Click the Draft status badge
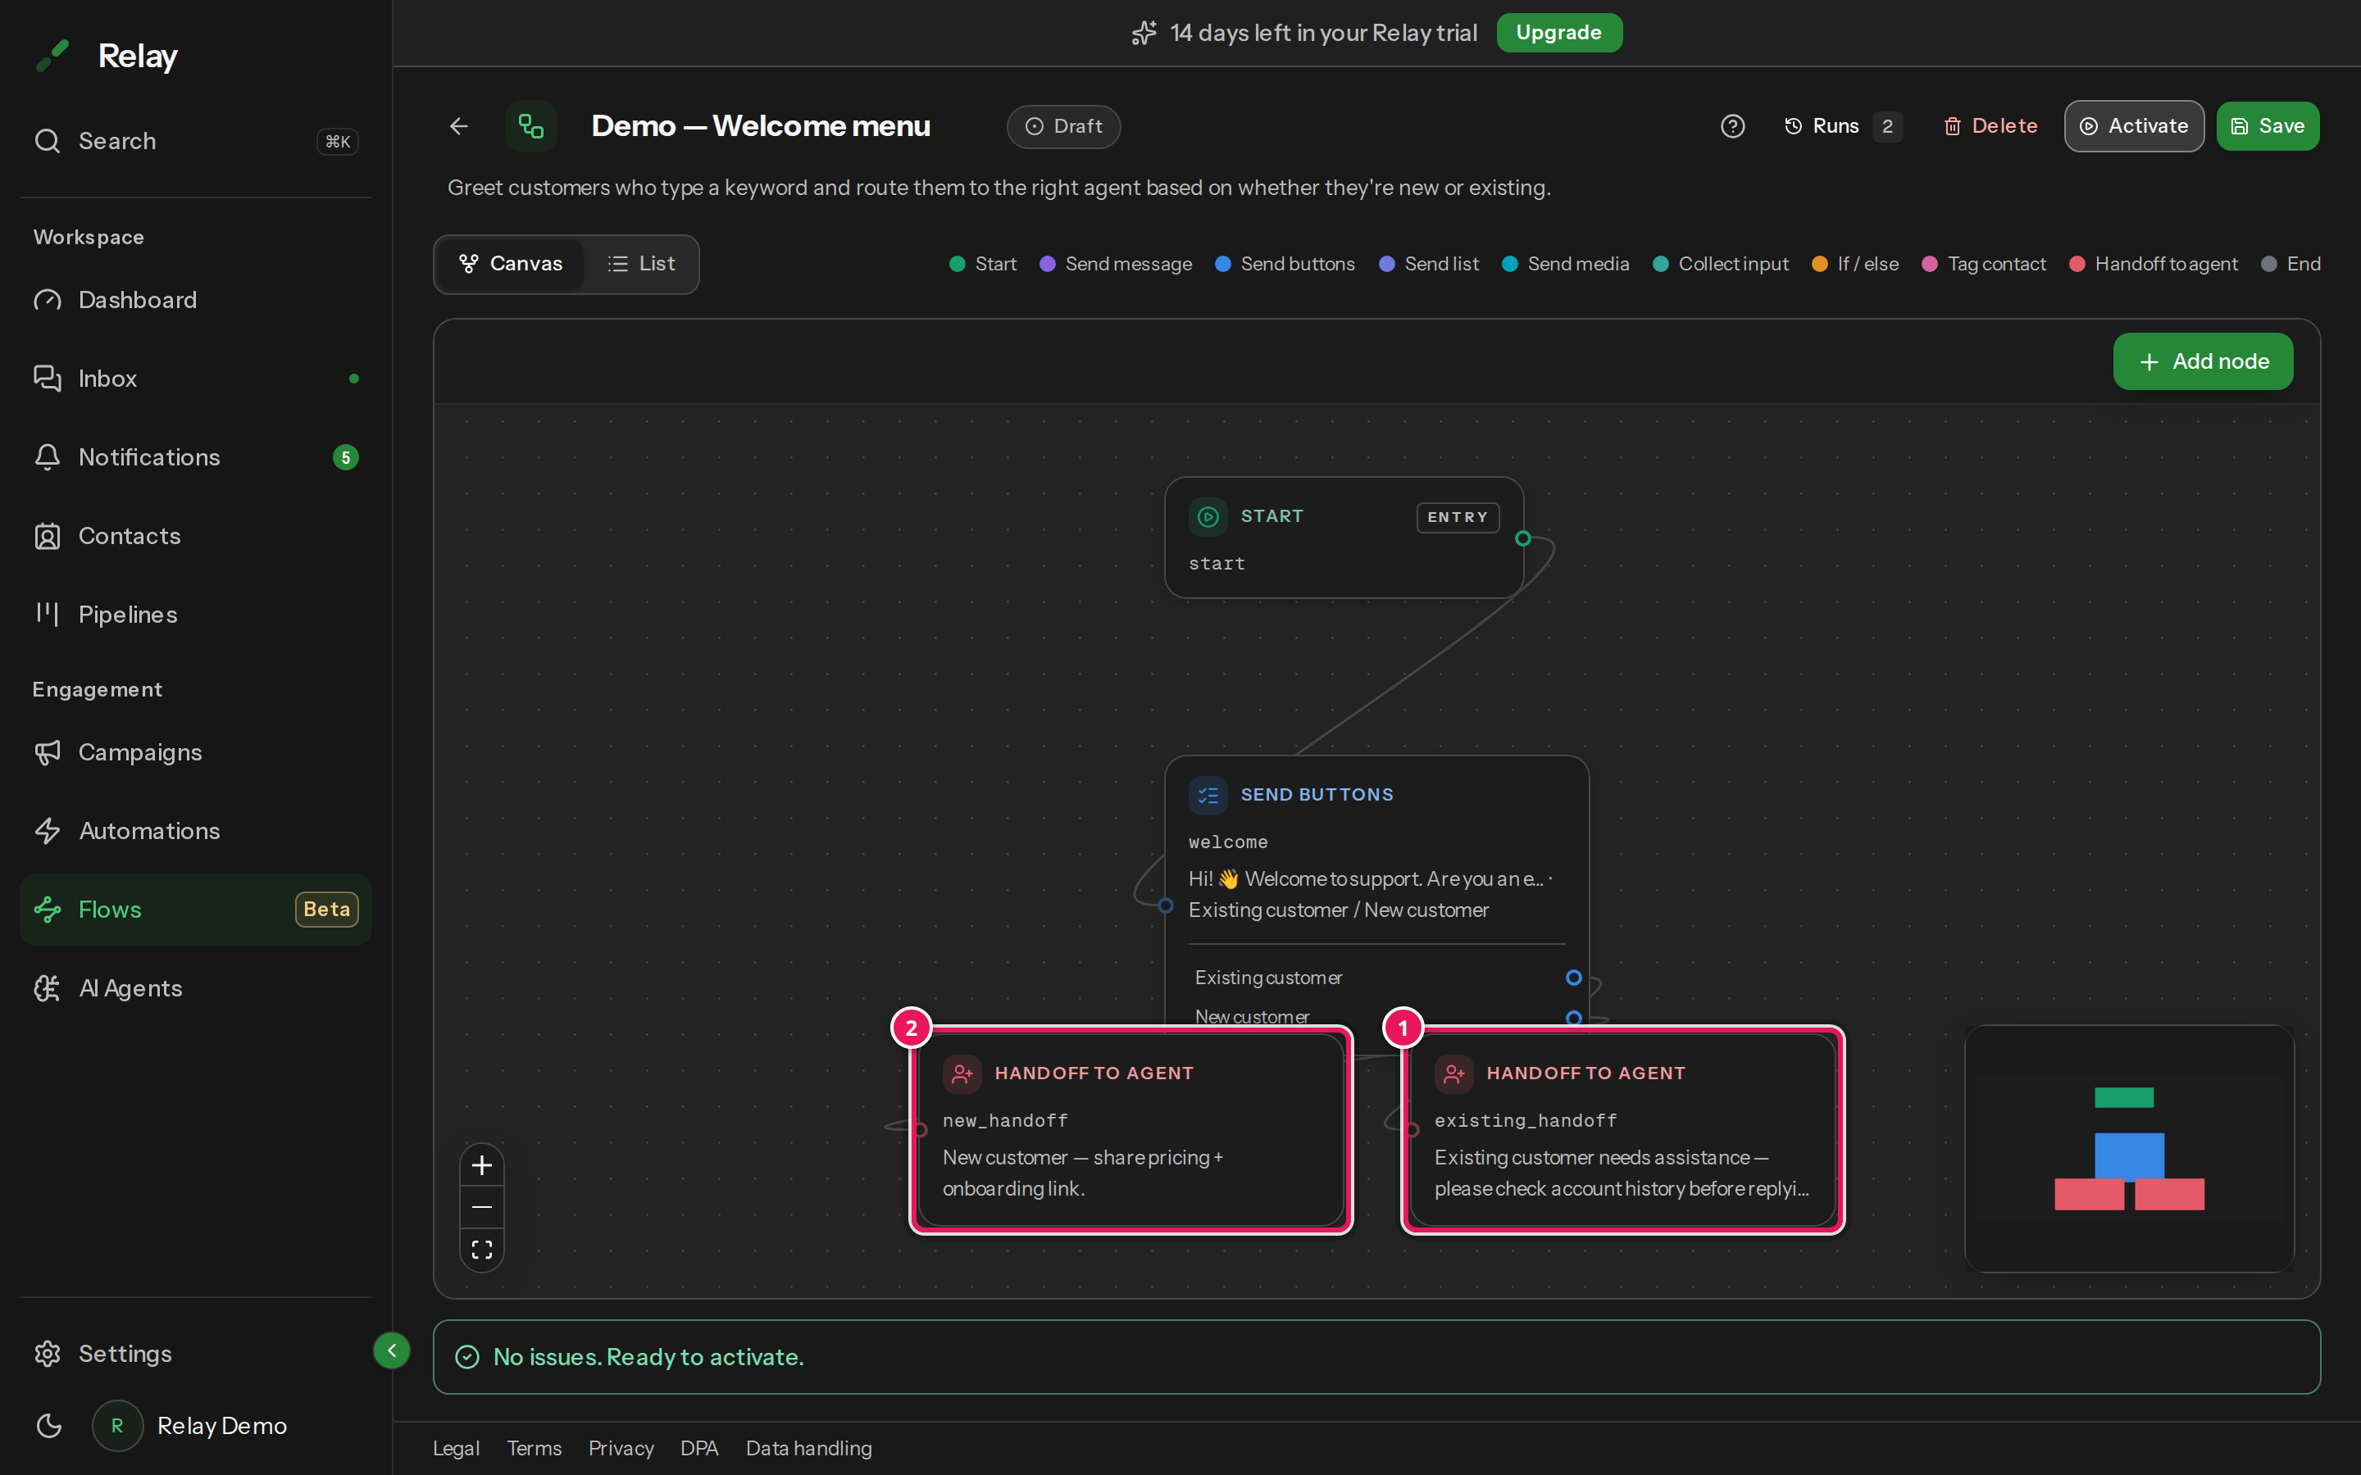Viewport: 2361px width, 1475px height. 1062,126
